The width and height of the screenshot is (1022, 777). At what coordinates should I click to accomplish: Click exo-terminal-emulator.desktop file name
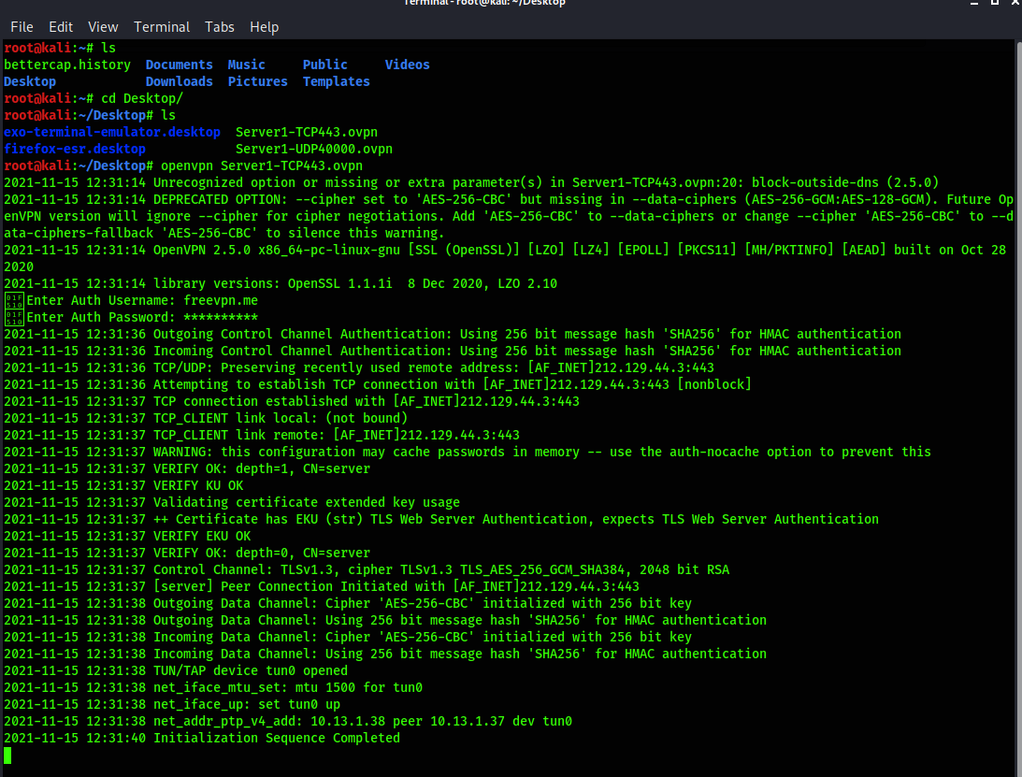[112, 132]
